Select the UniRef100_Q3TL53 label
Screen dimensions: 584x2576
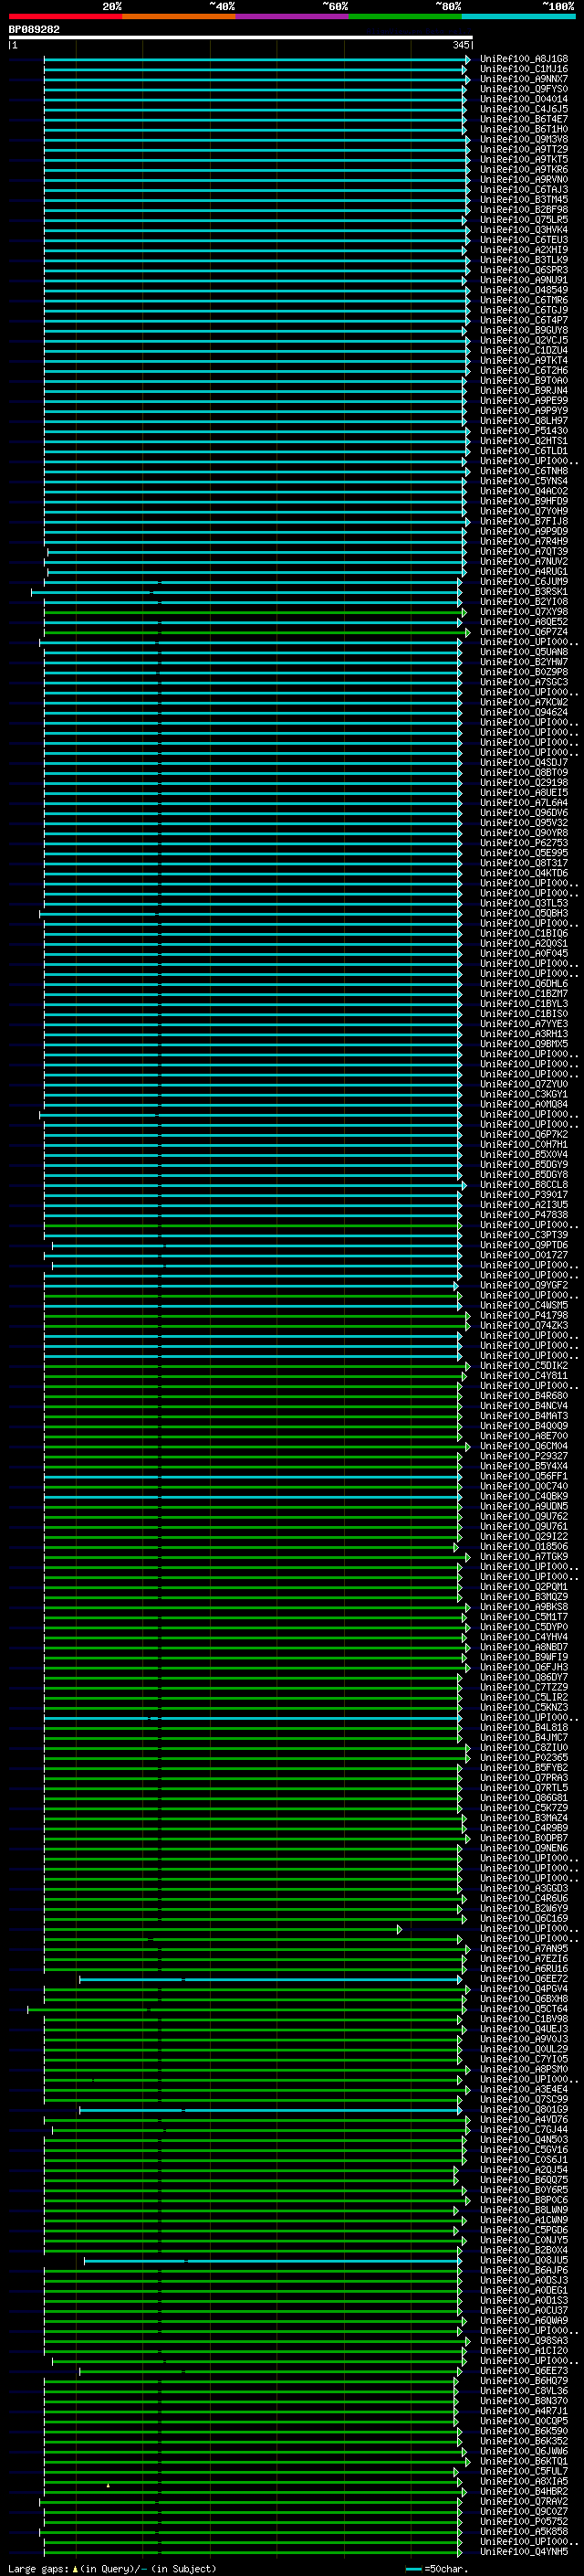click(524, 903)
